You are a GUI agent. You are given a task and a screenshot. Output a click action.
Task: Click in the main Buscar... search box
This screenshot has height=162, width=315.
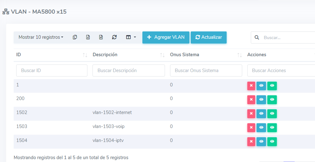286,37
